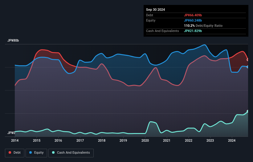Click the teal Cash legend dot

tap(53, 152)
